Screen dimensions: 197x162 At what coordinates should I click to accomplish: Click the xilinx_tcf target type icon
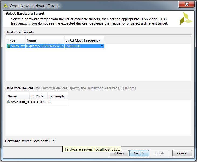click(9, 46)
